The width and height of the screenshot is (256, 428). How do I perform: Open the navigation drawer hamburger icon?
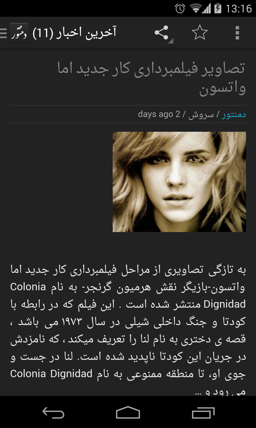pos(3,33)
